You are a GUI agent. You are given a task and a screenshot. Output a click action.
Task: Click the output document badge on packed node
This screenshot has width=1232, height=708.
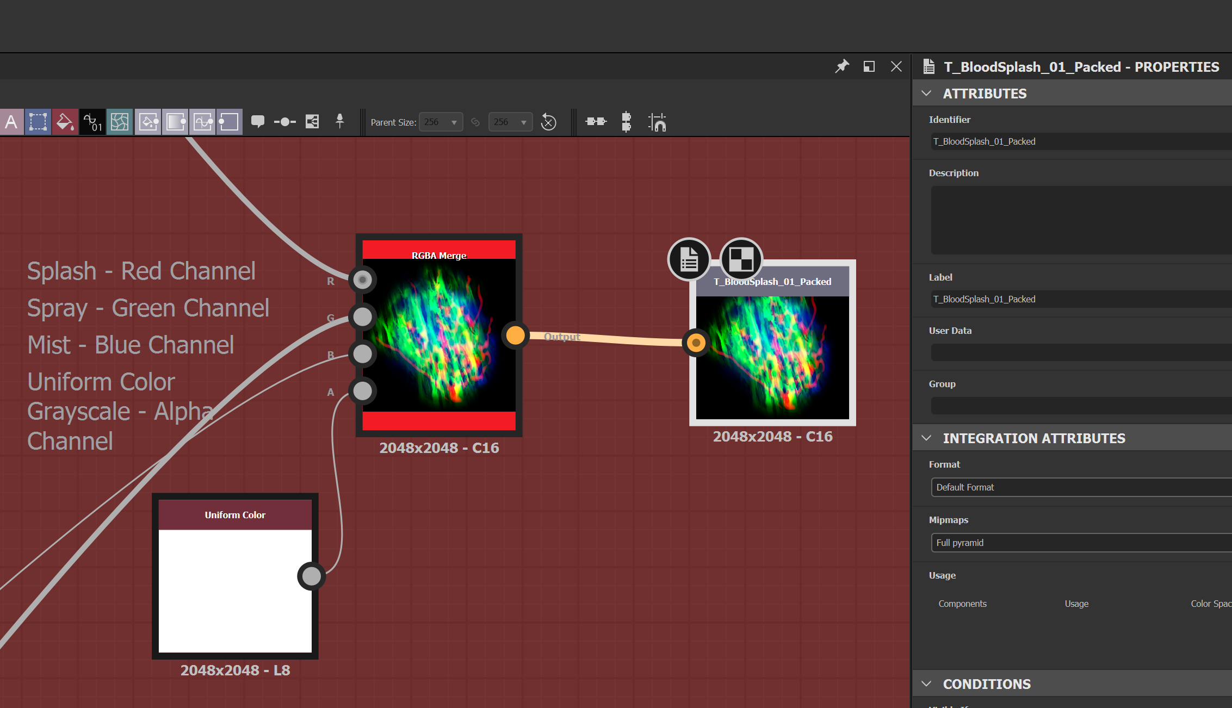[689, 259]
